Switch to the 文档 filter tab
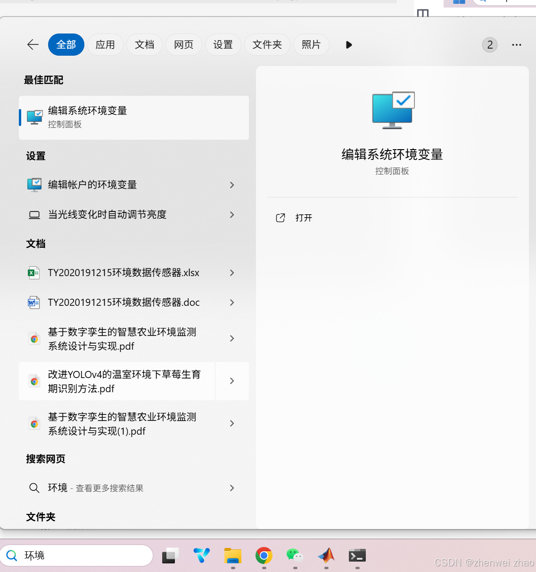 144,45
